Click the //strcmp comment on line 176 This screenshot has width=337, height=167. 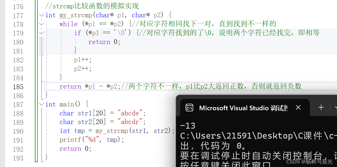click(92, 6)
